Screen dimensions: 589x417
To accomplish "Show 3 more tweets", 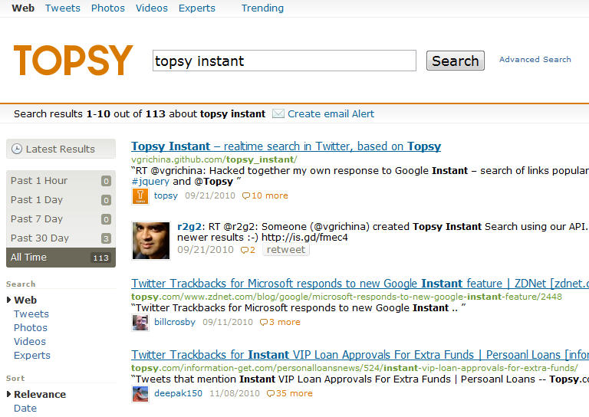I will pos(285,322).
